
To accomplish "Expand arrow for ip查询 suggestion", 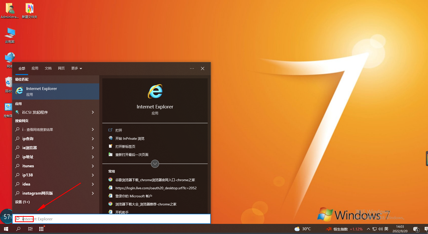I will click(x=93, y=139).
